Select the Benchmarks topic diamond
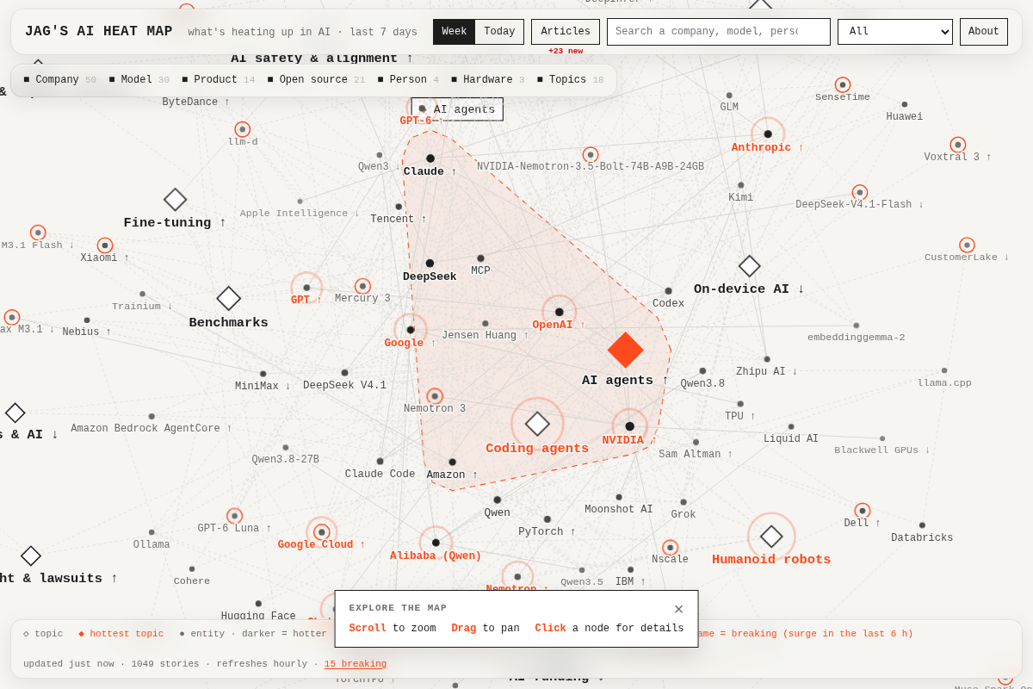Screen dimensions: 1033x689 [x=229, y=299]
